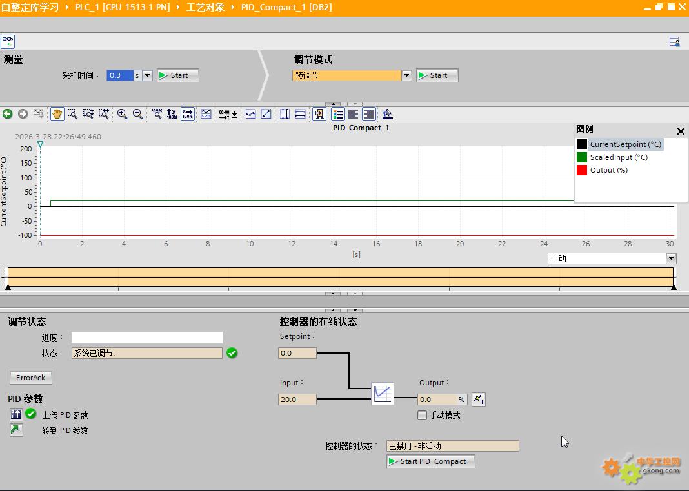This screenshot has width=689, height=491.
Task: Click the CurrentSetpoint black color swatch
Action: [x=582, y=144]
